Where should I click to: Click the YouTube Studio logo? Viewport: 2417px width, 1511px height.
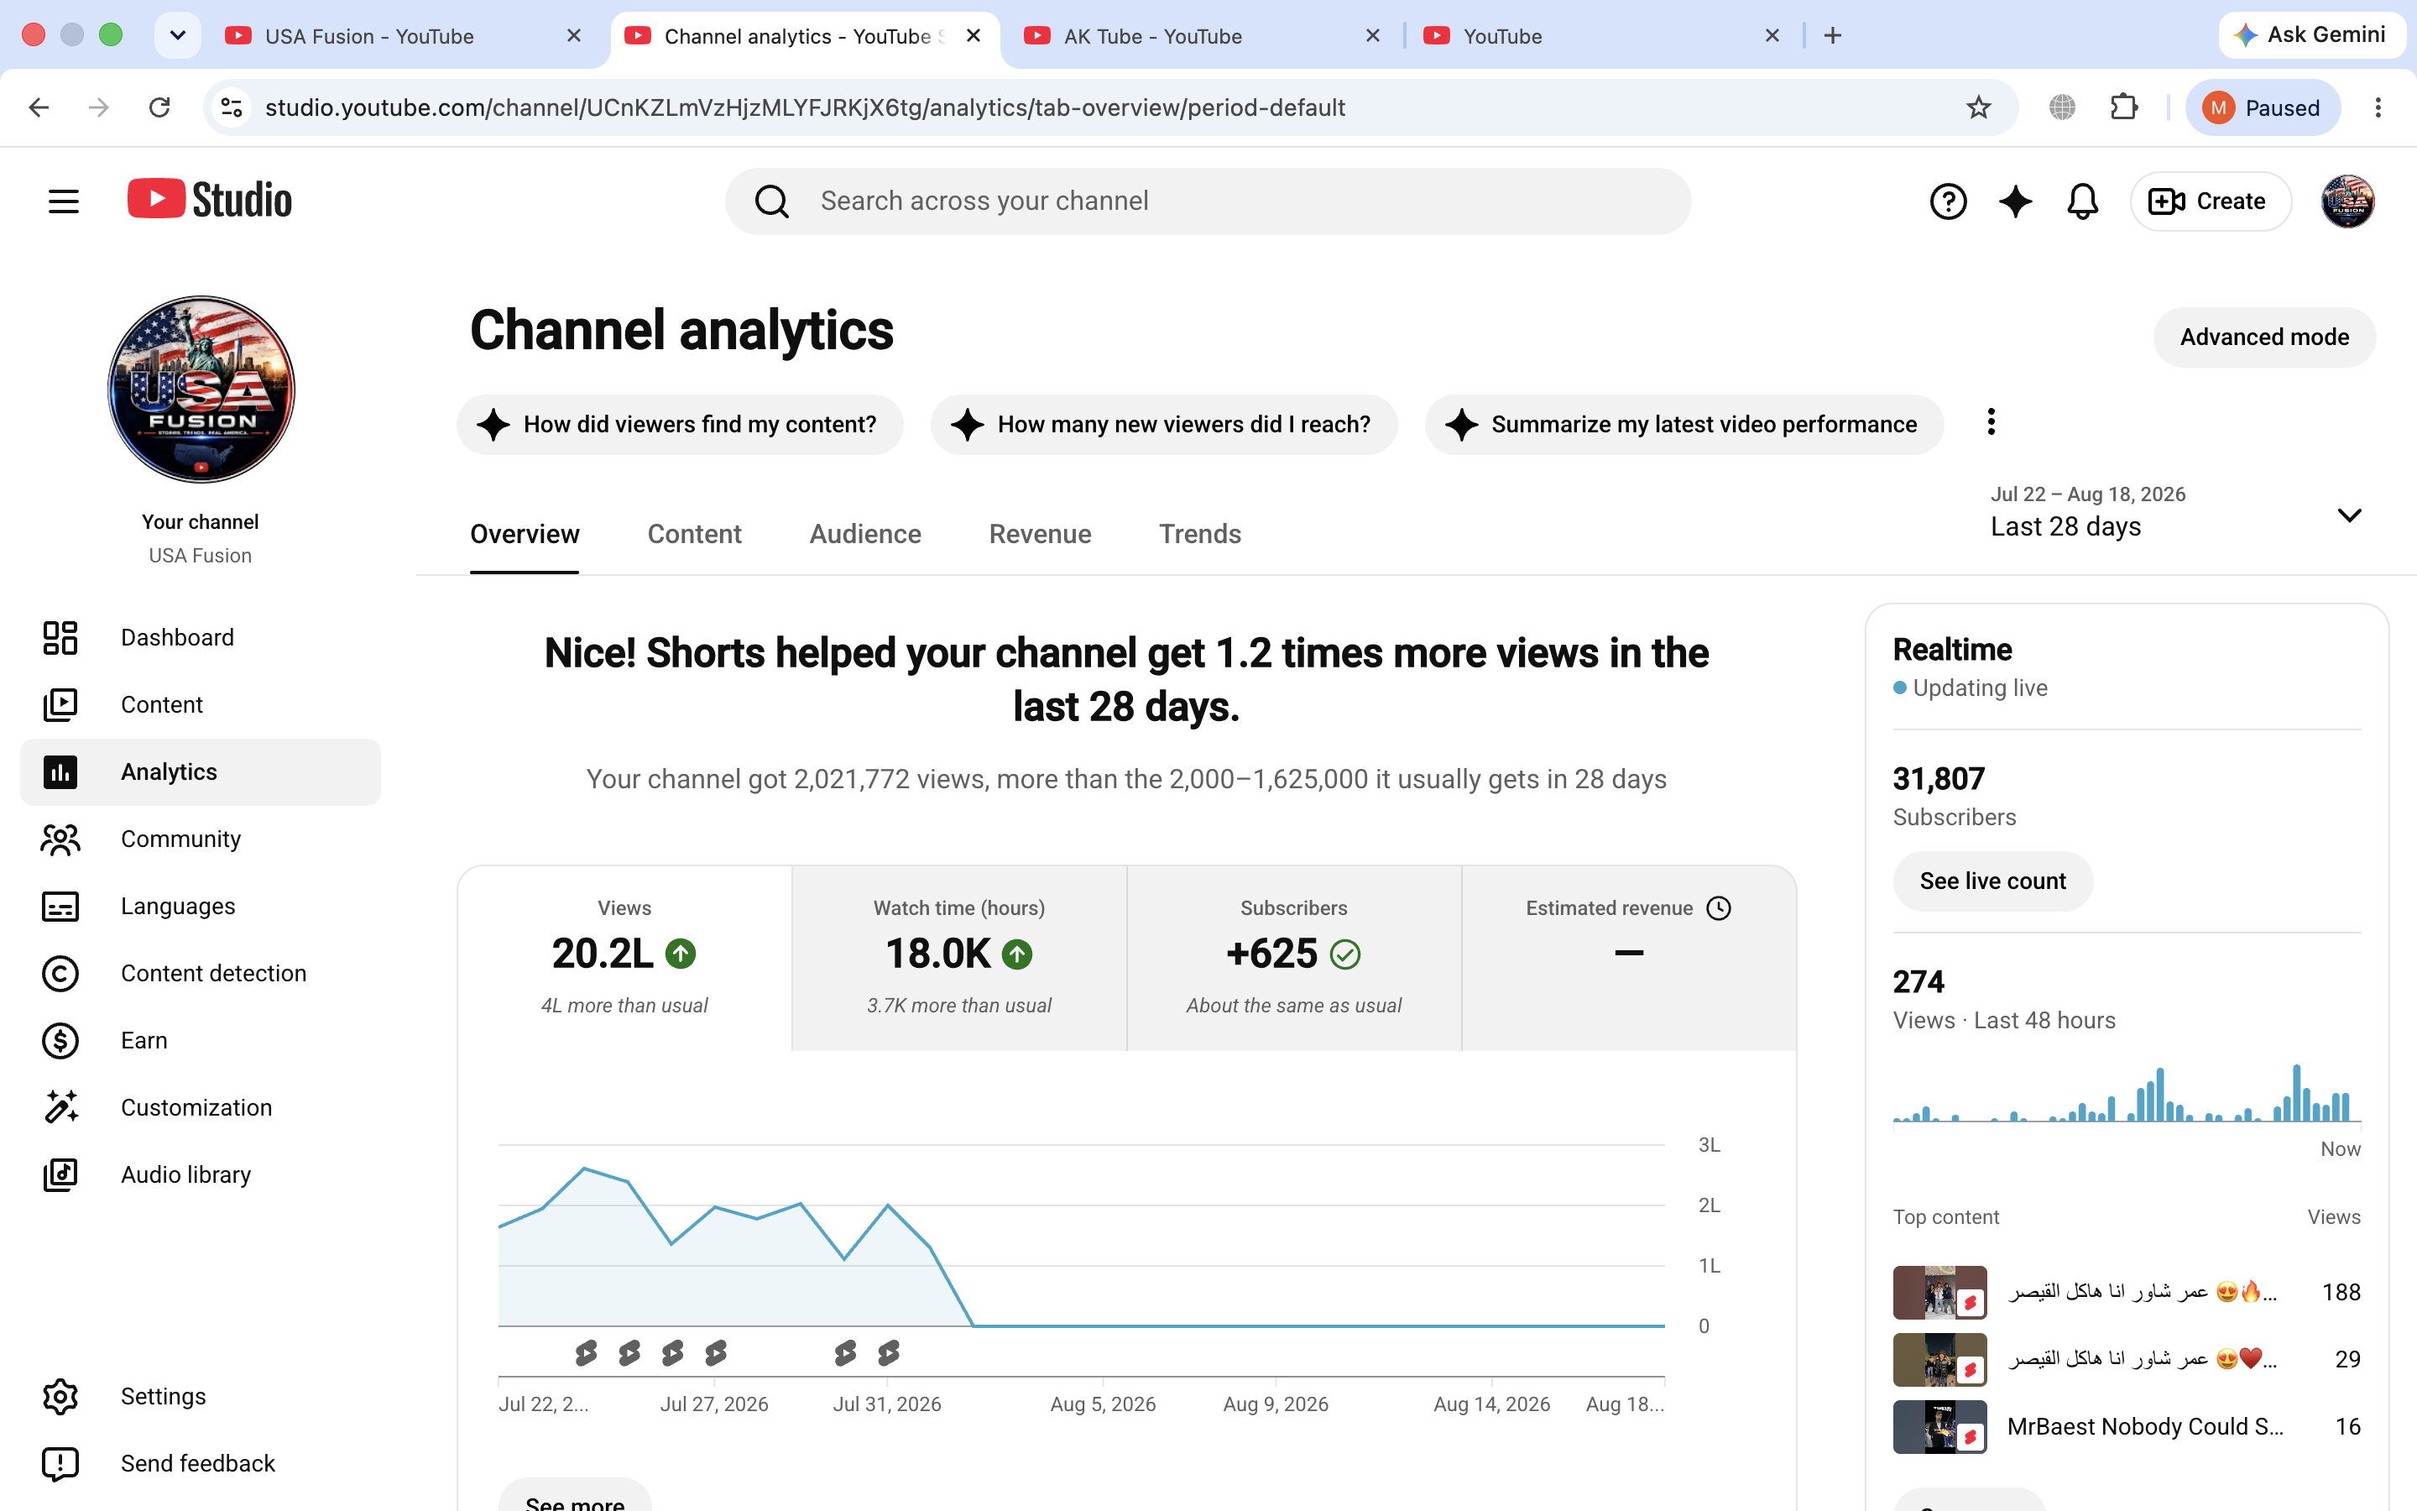210,200
